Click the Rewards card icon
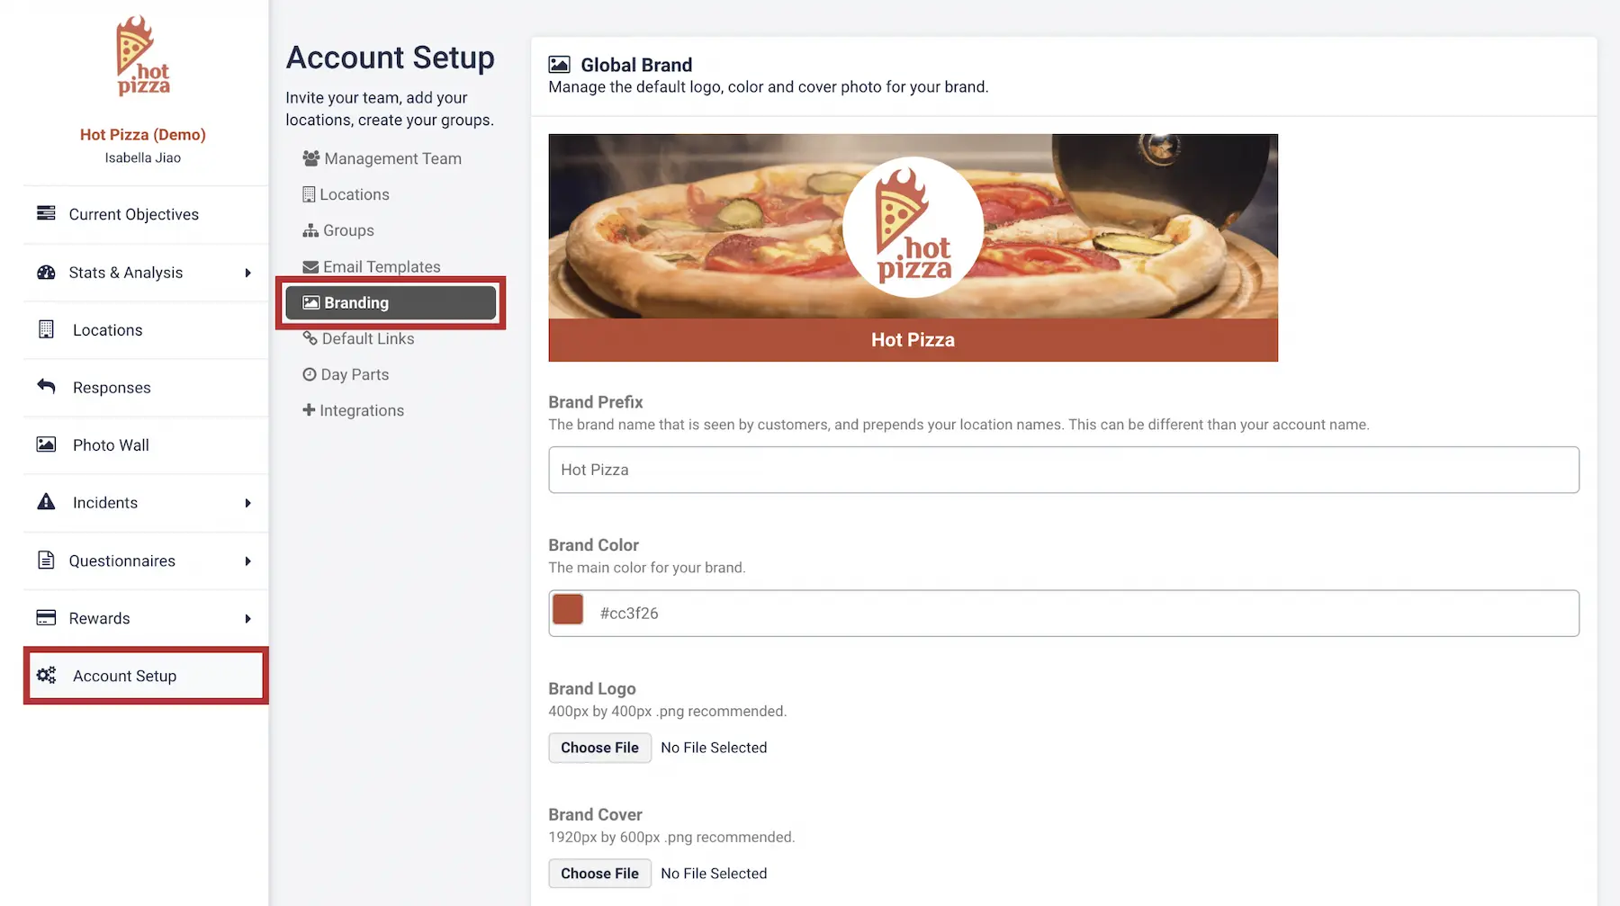This screenshot has width=1620, height=906. coord(46,617)
